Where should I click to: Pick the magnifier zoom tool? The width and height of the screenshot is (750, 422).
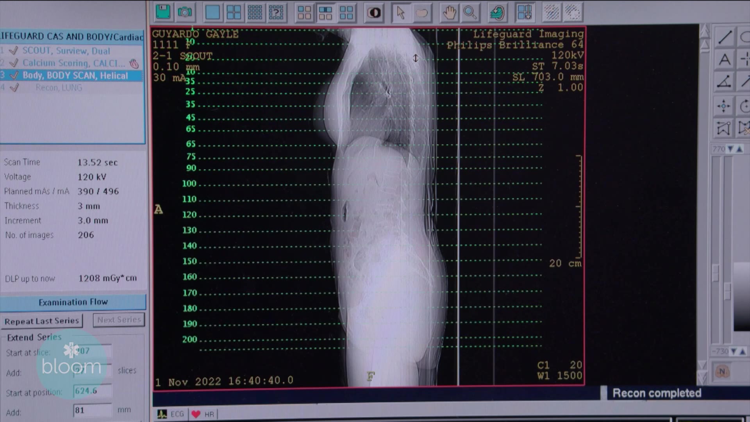(470, 12)
